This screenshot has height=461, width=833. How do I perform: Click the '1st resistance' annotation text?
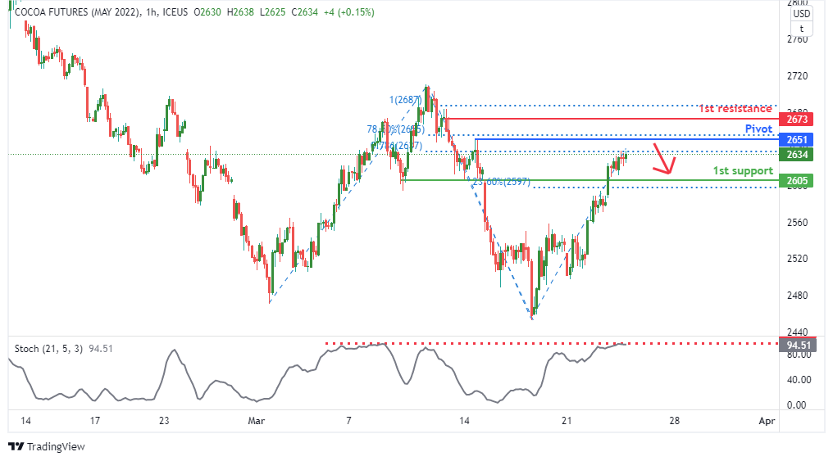[x=735, y=109]
